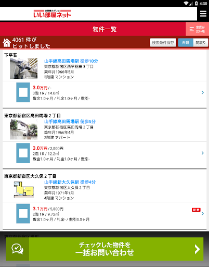Open 山手線高田馬場駅 徒歩10分 link
The width and height of the screenshot is (209, 267).
pyautogui.click(x=71, y=61)
